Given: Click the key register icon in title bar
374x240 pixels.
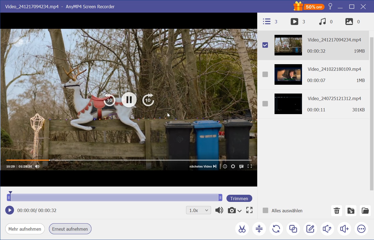Looking at the screenshot, I should click(x=330, y=6).
